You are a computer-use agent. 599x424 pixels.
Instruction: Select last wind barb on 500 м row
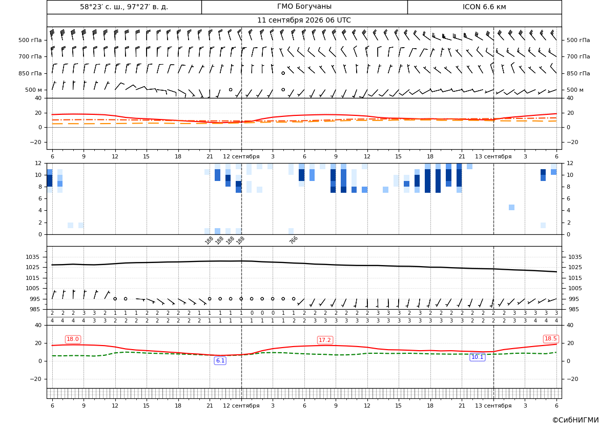click(552, 91)
